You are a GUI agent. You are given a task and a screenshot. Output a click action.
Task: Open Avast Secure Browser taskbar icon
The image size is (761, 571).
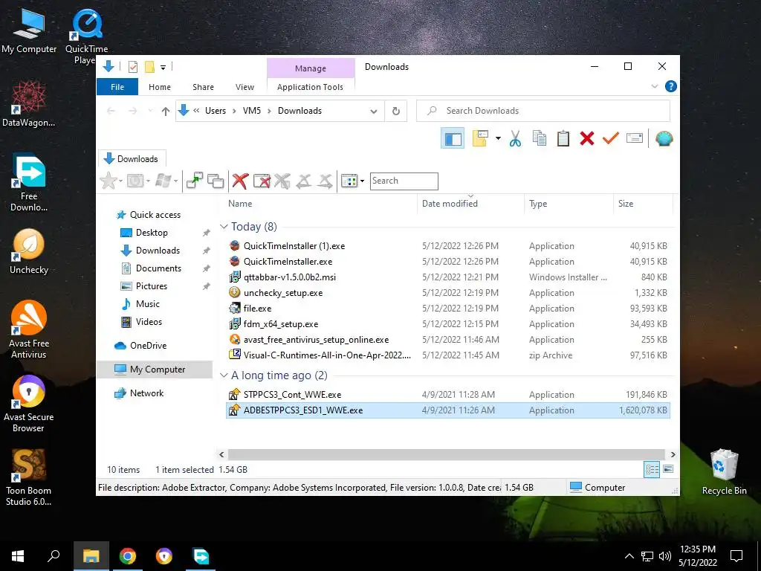(x=164, y=556)
